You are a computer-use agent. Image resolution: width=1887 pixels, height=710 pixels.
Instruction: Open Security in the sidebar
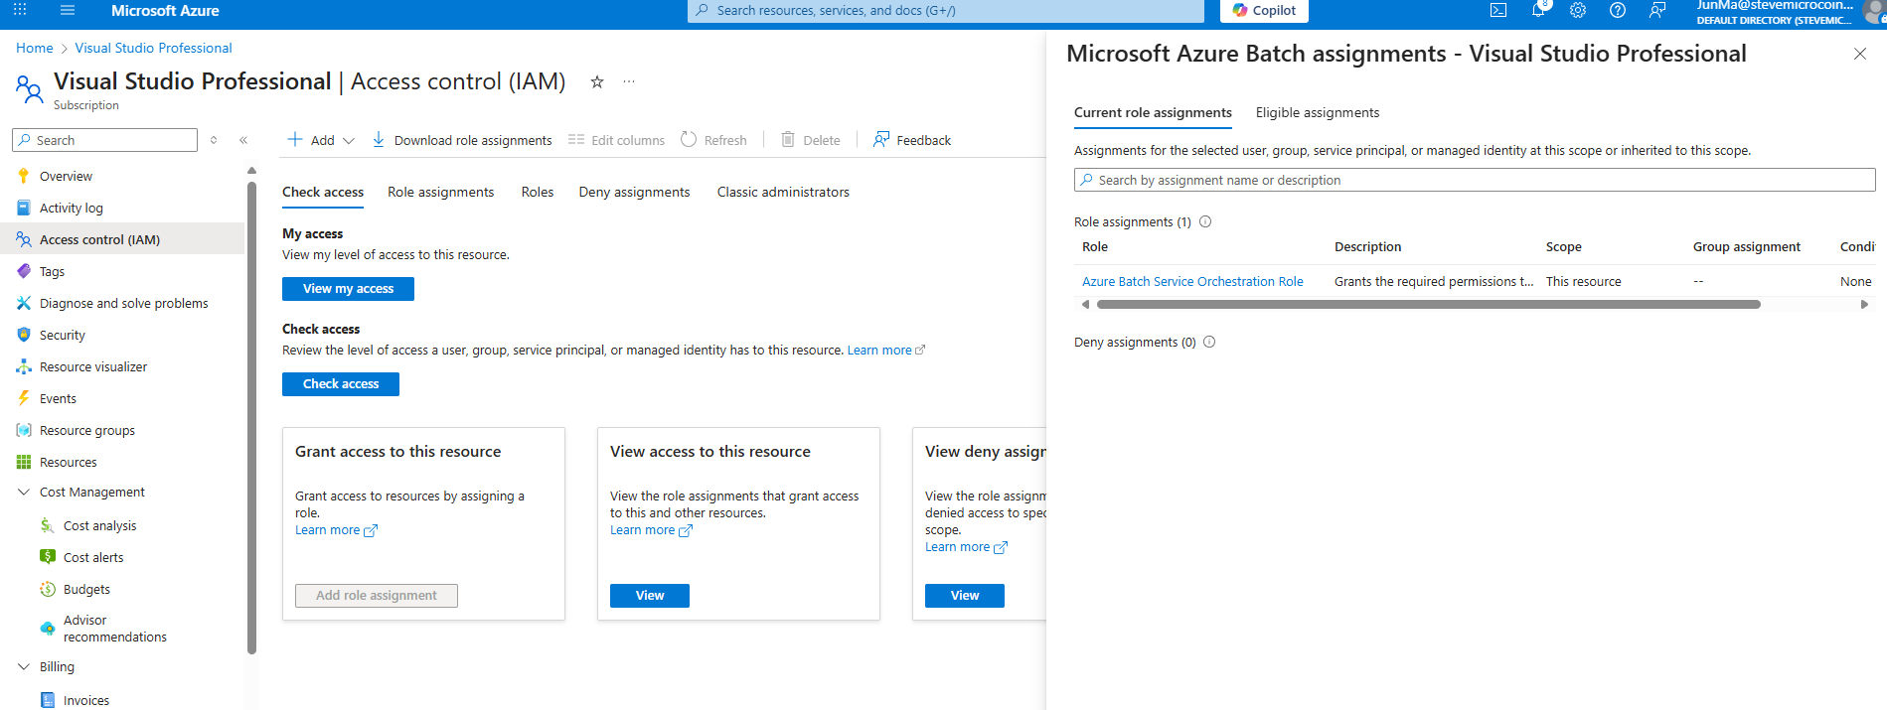[62, 335]
